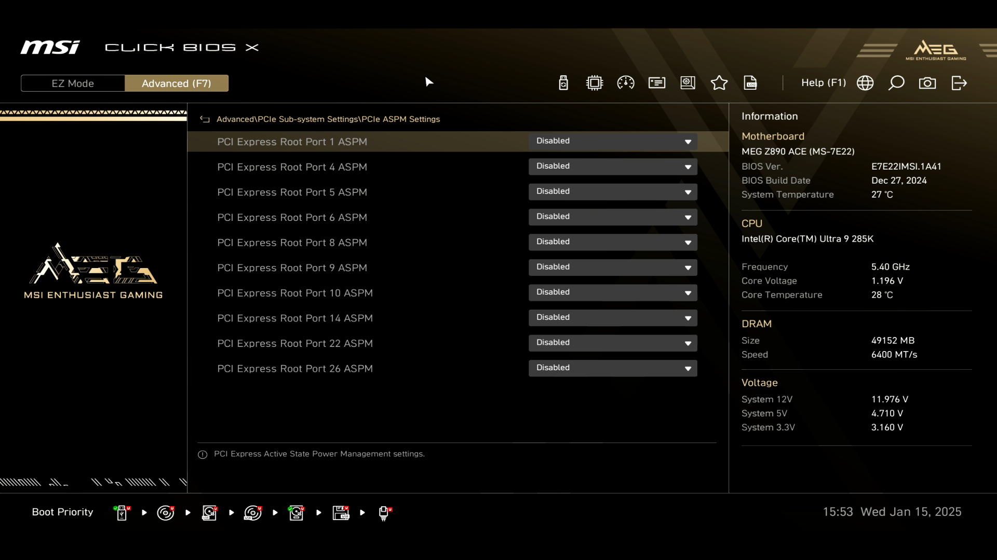Open Help (F1)
Image resolution: width=997 pixels, height=560 pixels.
pos(823,83)
